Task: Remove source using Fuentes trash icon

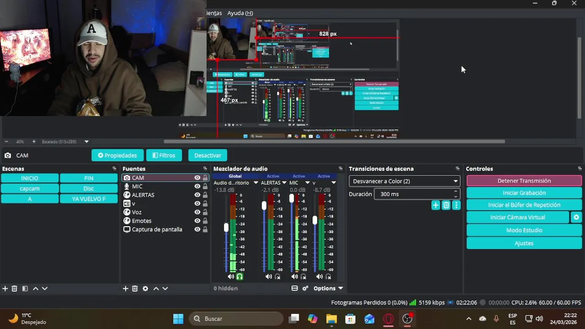Action: click(135, 288)
